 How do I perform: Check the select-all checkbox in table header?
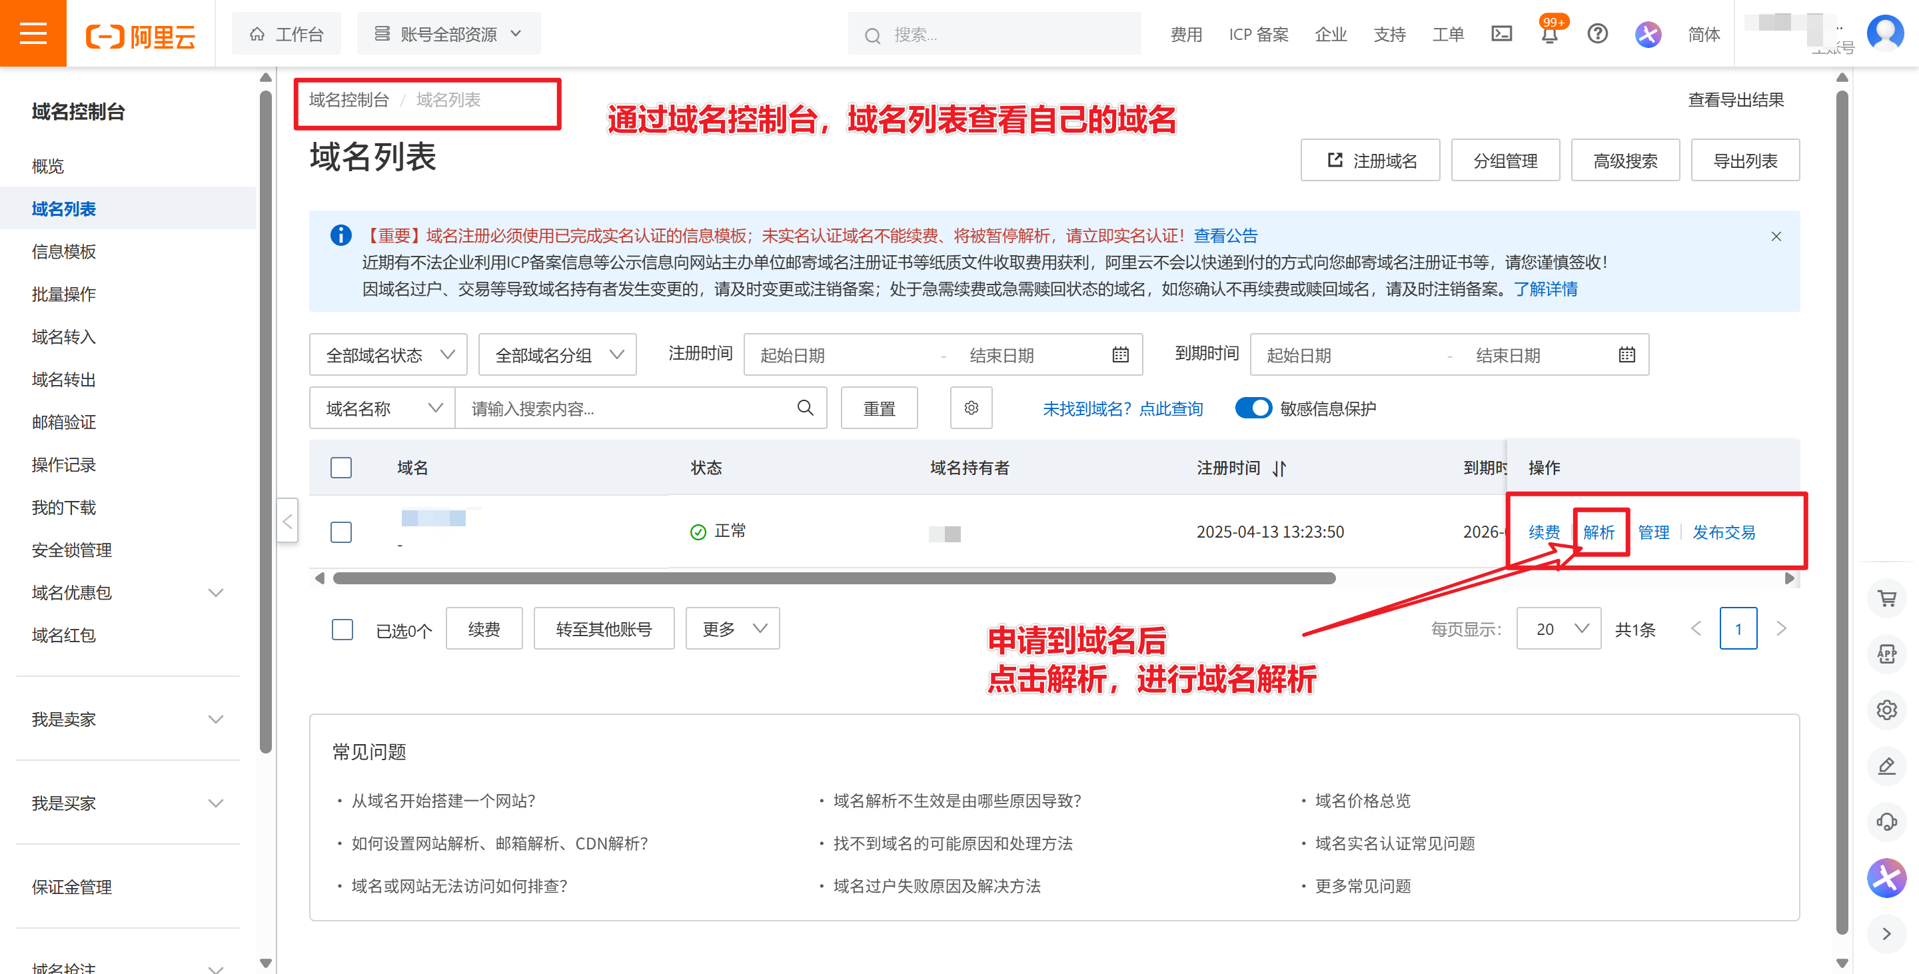pos(341,468)
